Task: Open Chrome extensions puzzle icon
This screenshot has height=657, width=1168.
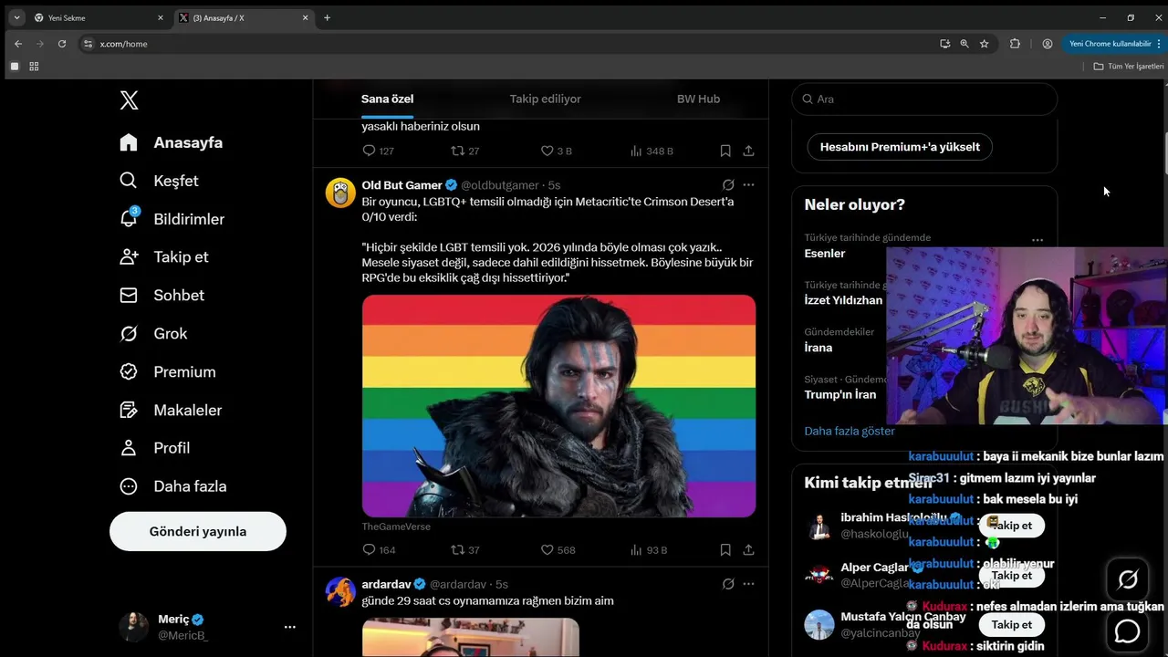Action: (x=1015, y=44)
